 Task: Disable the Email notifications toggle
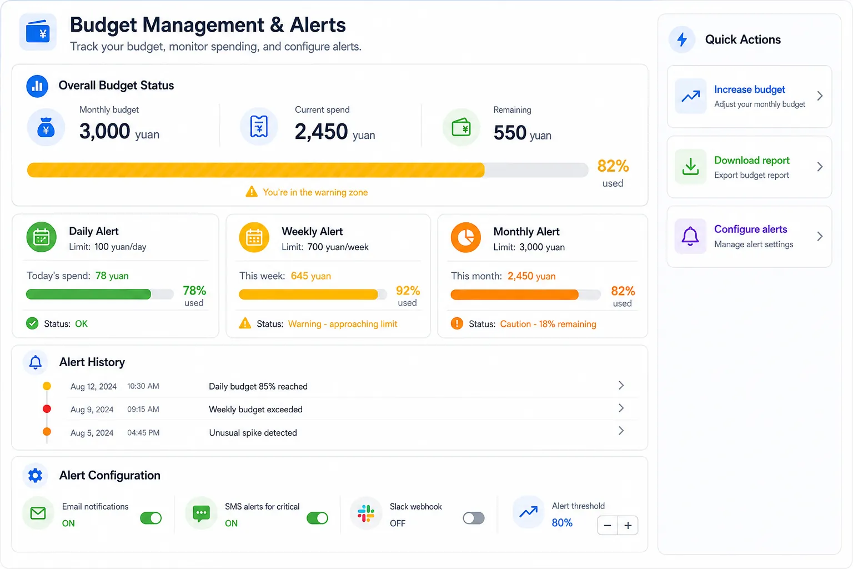click(x=151, y=518)
